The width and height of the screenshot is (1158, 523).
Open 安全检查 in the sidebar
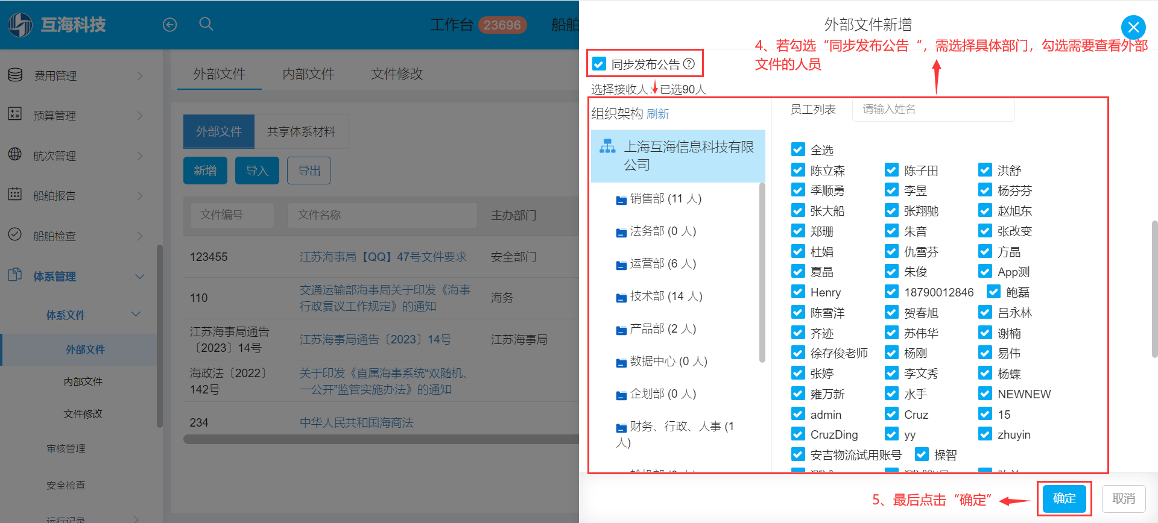[66, 485]
